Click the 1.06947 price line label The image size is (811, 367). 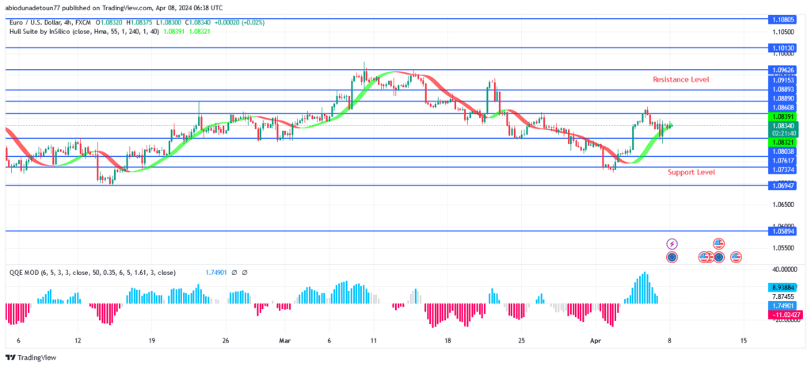click(x=783, y=185)
